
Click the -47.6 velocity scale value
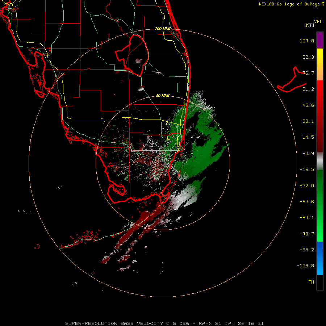(x=307, y=202)
